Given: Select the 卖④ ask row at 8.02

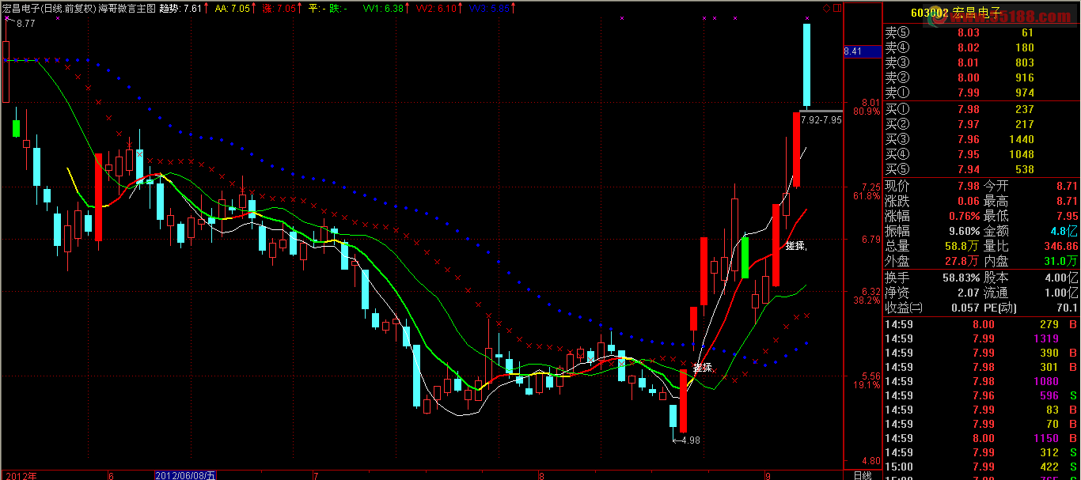Looking at the screenshot, I should point(980,47).
